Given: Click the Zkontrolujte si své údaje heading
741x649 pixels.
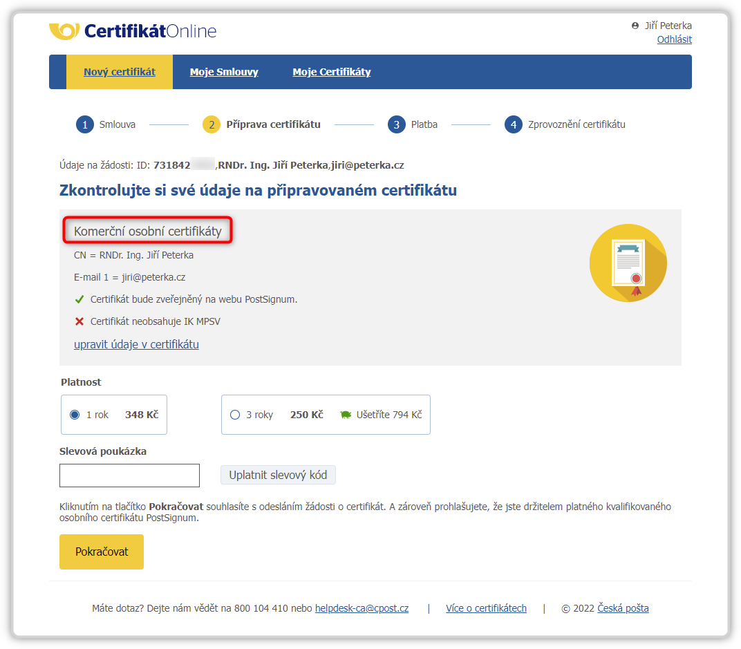Looking at the screenshot, I should coord(258,191).
